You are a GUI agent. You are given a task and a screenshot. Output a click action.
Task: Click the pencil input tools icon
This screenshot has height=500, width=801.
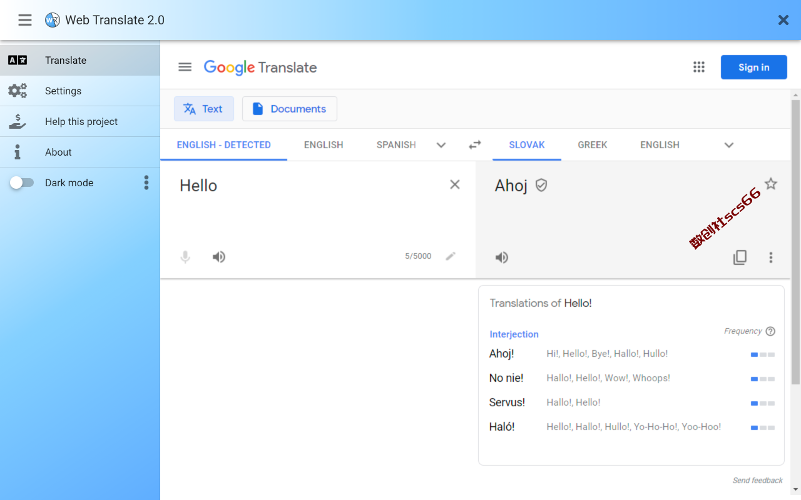451,256
